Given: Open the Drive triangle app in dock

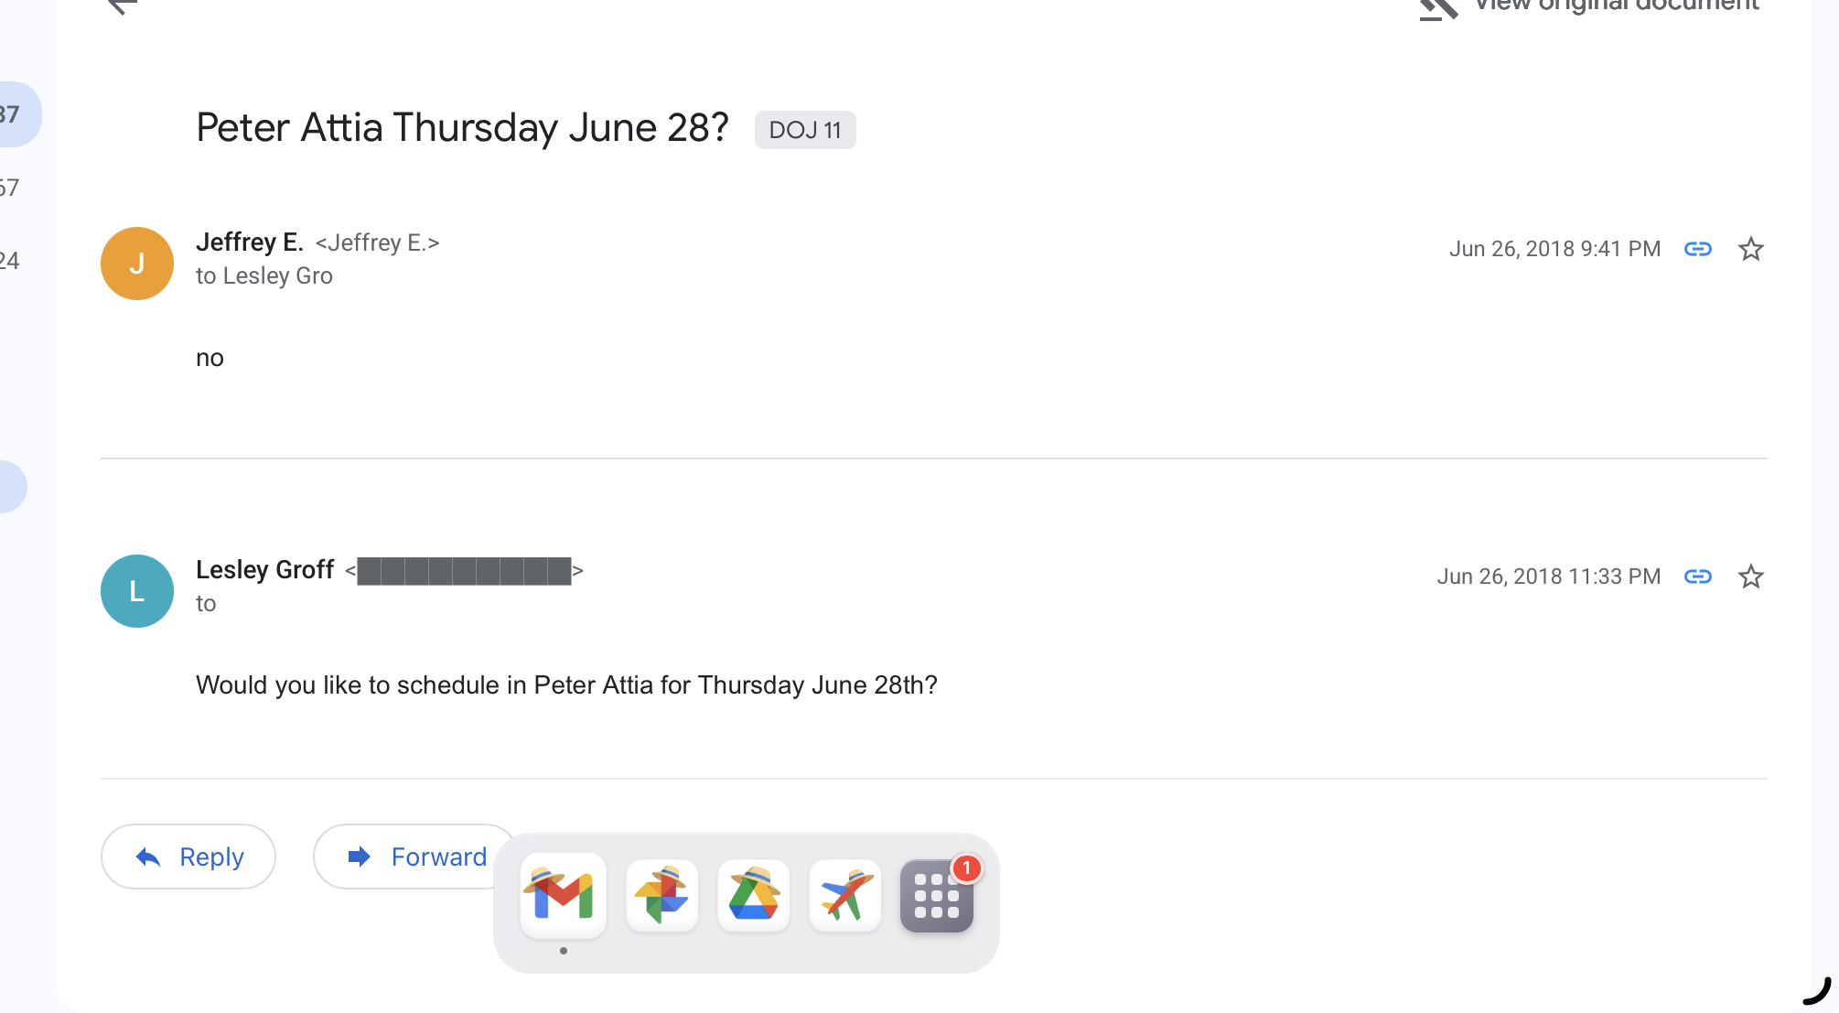Looking at the screenshot, I should point(753,896).
